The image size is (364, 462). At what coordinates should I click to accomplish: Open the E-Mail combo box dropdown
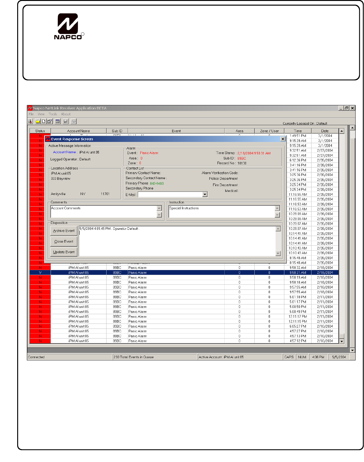[x=205, y=194]
